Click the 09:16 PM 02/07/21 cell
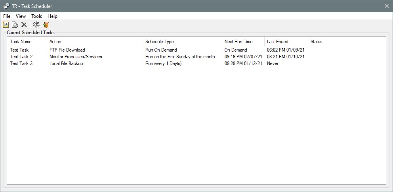The height and width of the screenshot is (192, 393). pyautogui.click(x=243, y=57)
